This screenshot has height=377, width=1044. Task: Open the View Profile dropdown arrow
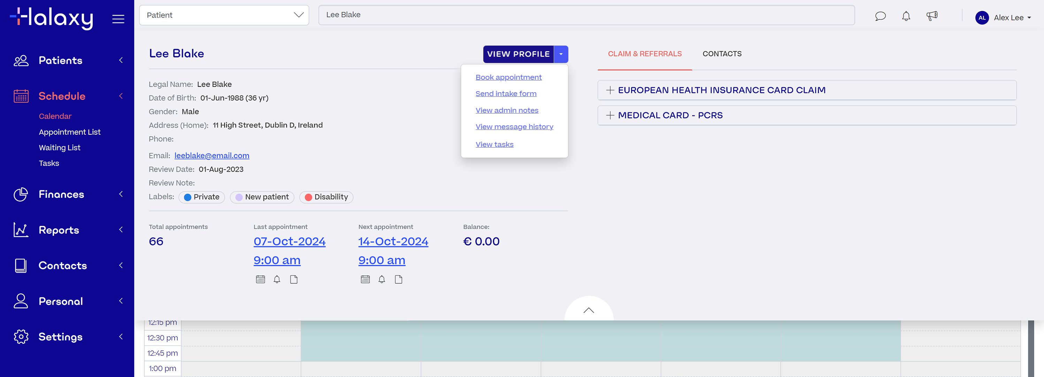(561, 54)
